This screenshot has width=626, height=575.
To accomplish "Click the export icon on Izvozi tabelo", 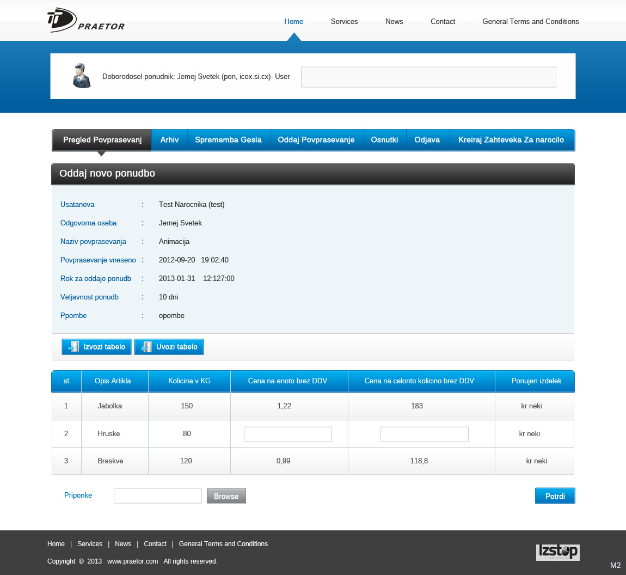I will coord(74,346).
